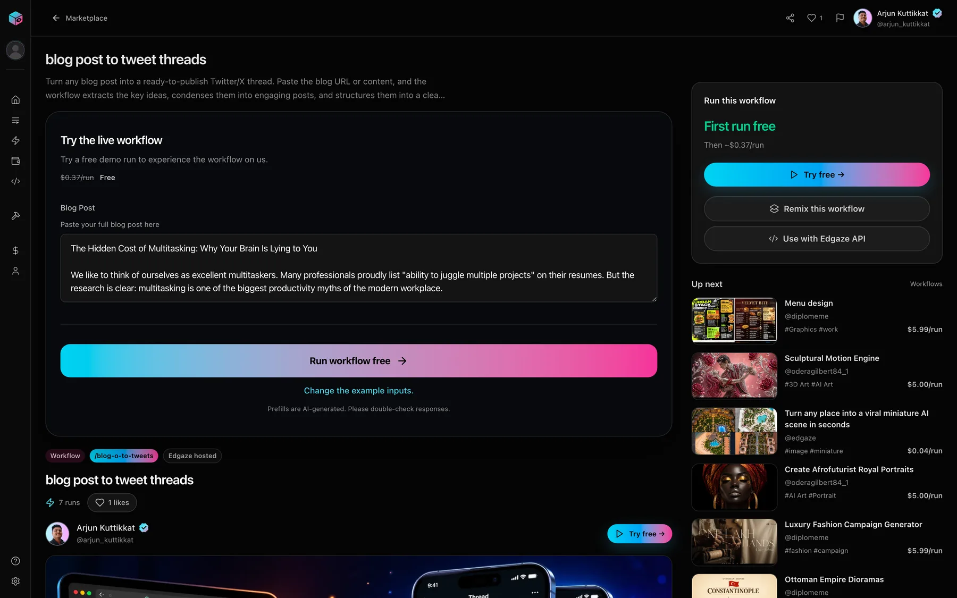Image resolution: width=957 pixels, height=598 pixels.
Task: Toggle the 1 likes button
Action: click(x=112, y=503)
